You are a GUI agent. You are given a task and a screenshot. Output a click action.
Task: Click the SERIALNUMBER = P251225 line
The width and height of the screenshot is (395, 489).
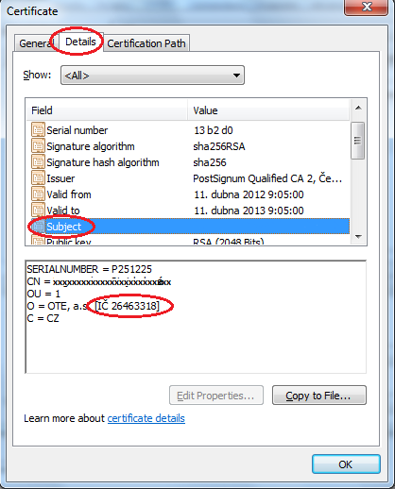[89, 269]
